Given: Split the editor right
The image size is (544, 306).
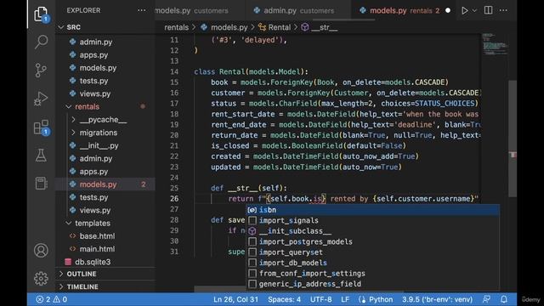Looking at the screenshot, I should click(488, 10).
